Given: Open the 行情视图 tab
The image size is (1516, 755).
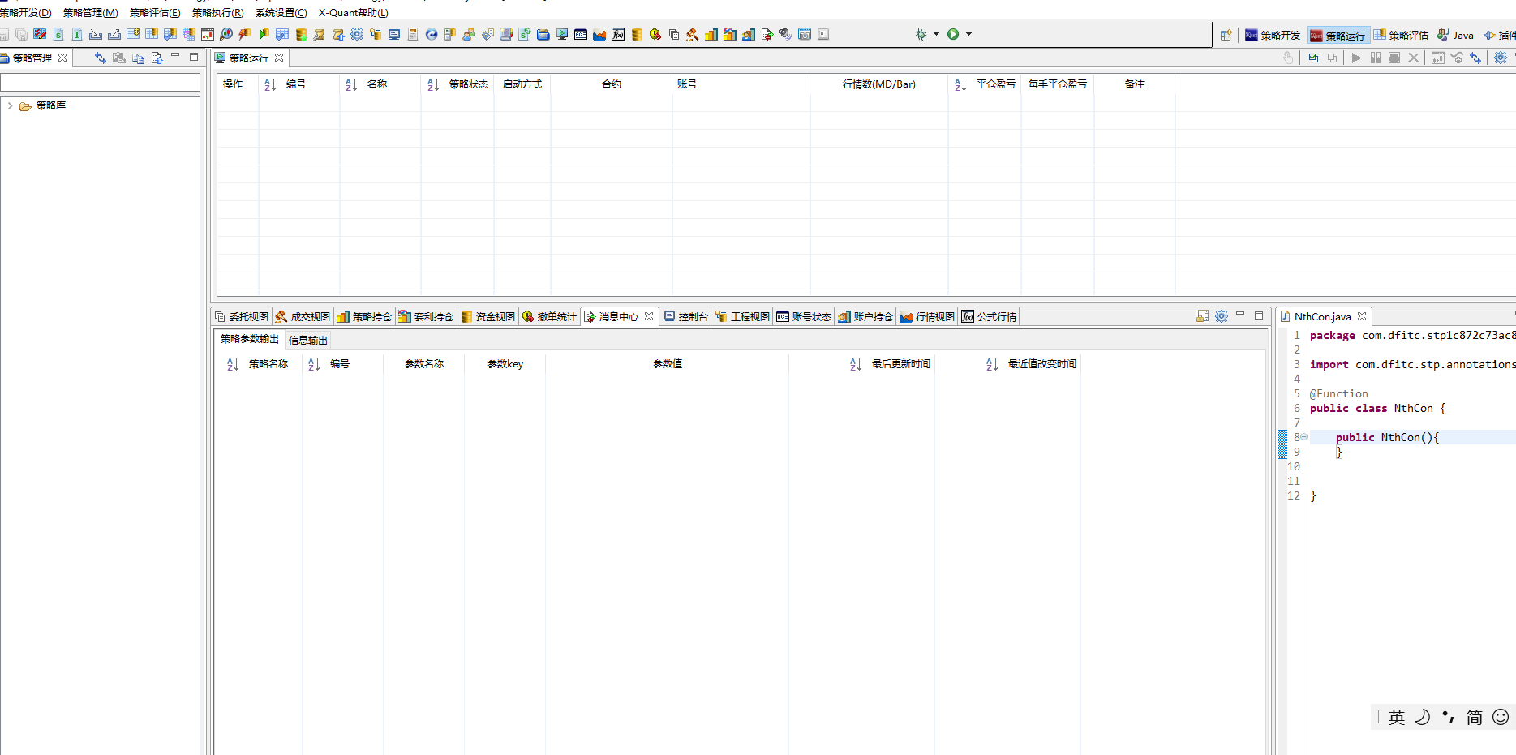Looking at the screenshot, I should tap(927, 317).
